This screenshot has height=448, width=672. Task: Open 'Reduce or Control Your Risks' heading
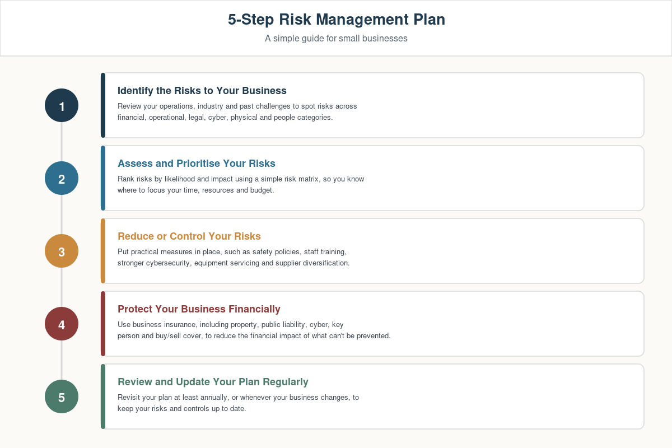click(x=189, y=236)
